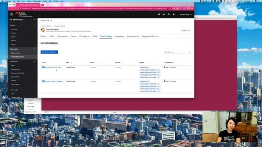Open Explore in the sidebar
The width and height of the screenshot is (262, 147).
(14, 40)
